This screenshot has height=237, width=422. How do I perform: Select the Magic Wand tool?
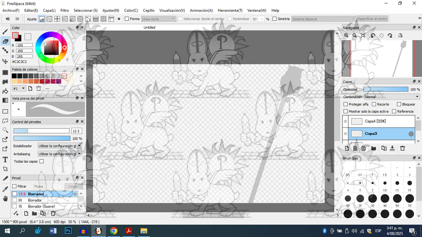tap(5, 130)
